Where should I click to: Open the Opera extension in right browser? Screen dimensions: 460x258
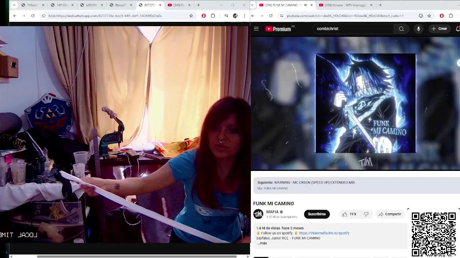pyautogui.click(x=442, y=16)
